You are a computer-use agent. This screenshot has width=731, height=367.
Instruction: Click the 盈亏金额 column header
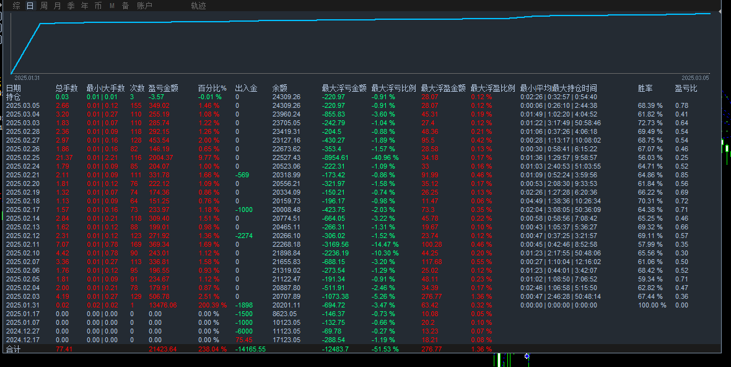tap(163, 88)
